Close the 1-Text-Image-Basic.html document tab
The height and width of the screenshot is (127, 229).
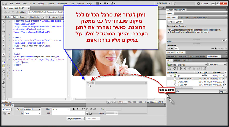pyautogui.click(x=29, y=8)
